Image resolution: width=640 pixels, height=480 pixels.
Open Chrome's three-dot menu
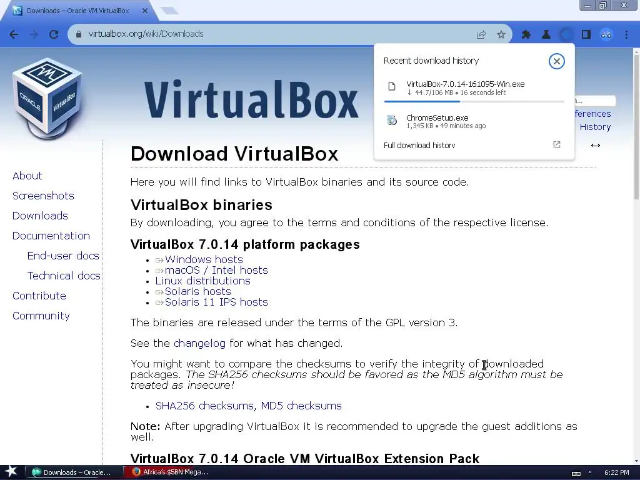626,35
